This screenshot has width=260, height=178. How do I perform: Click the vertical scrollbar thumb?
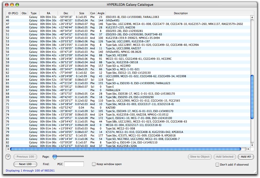coord(252,97)
